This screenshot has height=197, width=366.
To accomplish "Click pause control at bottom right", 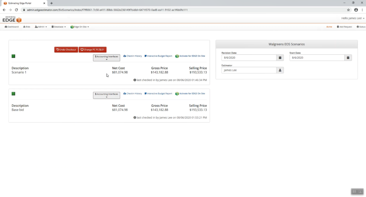I will coord(355,191).
